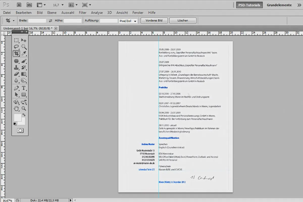Image resolution: width=303 pixels, height=202 pixels.
Task: Reset default foreground and background colors
Action: (x=15, y=124)
